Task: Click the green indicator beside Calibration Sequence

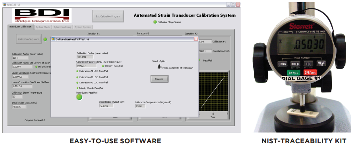Action: (45, 39)
